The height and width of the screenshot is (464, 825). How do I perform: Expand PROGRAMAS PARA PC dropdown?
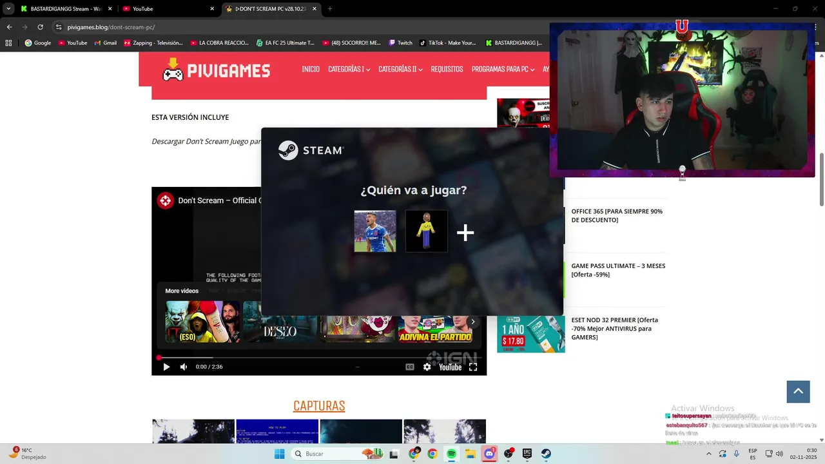503,69
